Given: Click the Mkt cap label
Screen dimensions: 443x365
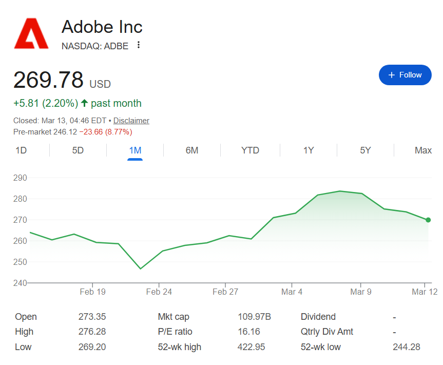Looking at the screenshot, I should 174,317.
